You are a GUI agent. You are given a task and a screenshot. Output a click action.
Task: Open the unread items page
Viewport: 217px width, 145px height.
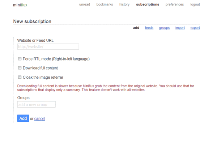[x=84, y=5]
